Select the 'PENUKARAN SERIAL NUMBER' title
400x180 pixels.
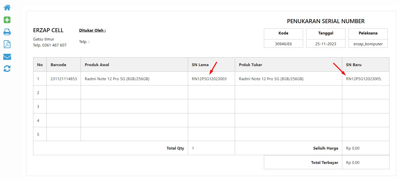326,21
